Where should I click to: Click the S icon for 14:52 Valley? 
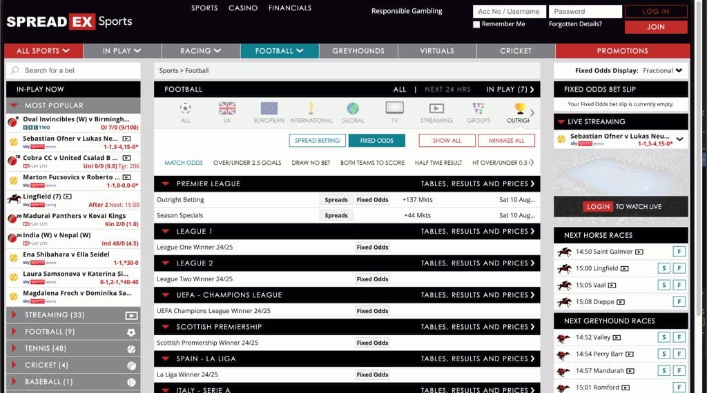pos(664,337)
